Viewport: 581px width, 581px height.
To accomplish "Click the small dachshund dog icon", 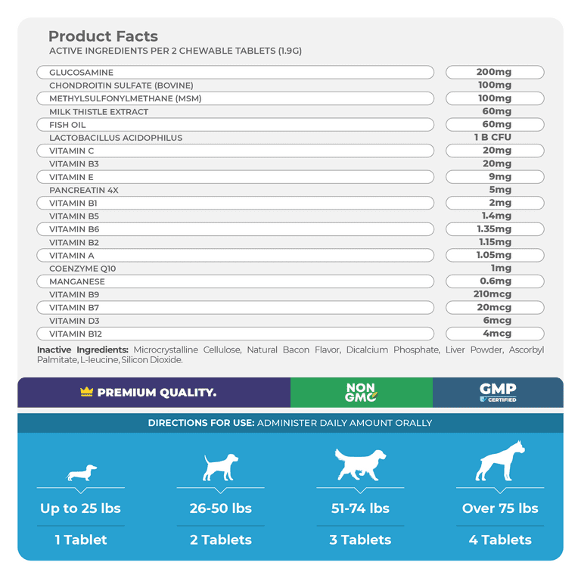I will pyautogui.click(x=82, y=474).
